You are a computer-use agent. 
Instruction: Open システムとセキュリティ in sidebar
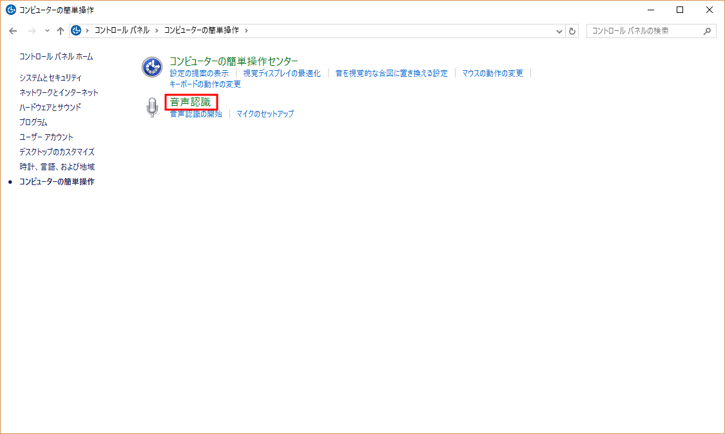pos(50,78)
